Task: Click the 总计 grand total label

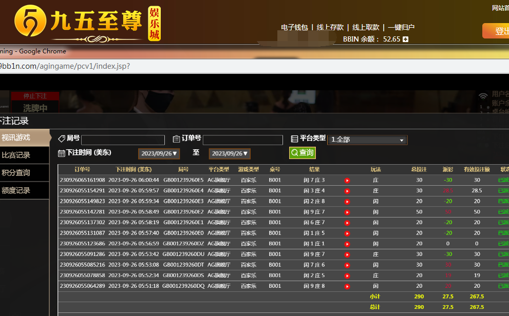Action: pos(375,307)
